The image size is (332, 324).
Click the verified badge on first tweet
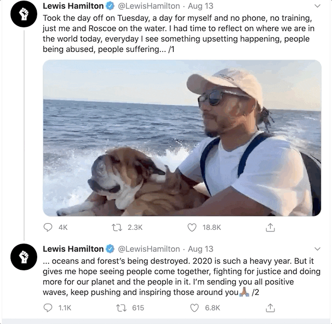pos(110,6)
